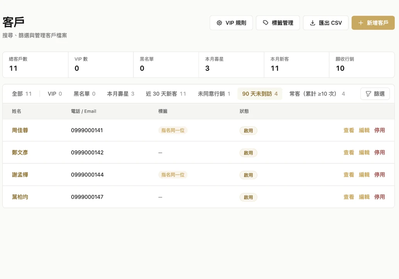Click the 標籤 column header
Screen dimensions: 399x279
(x=163, y=111)
